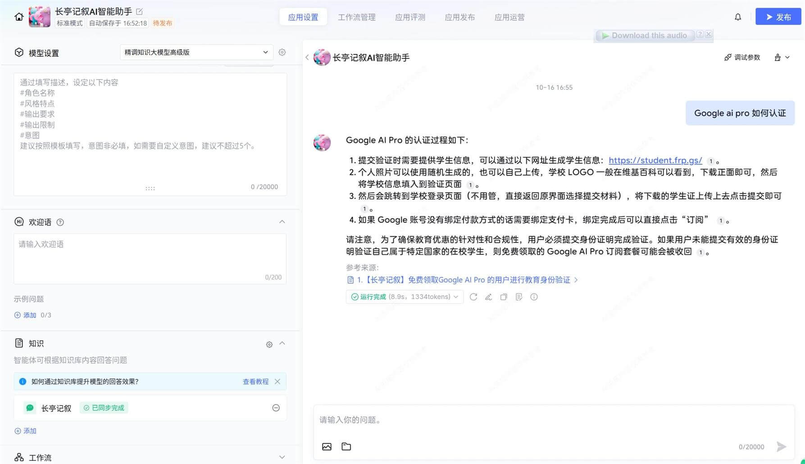
Task: Dismiss the knowledge base tip banner
Action: [277, 382]
